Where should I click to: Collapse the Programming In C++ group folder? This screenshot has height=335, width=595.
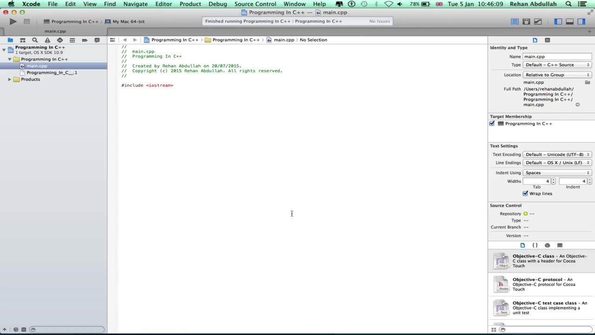(9, 59)
